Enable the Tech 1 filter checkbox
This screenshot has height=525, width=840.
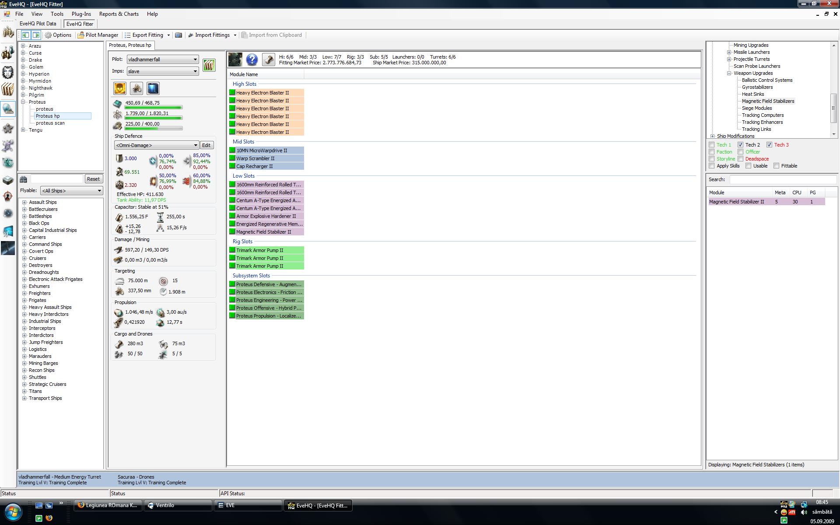pyautogui.click(x=712, y=145)
